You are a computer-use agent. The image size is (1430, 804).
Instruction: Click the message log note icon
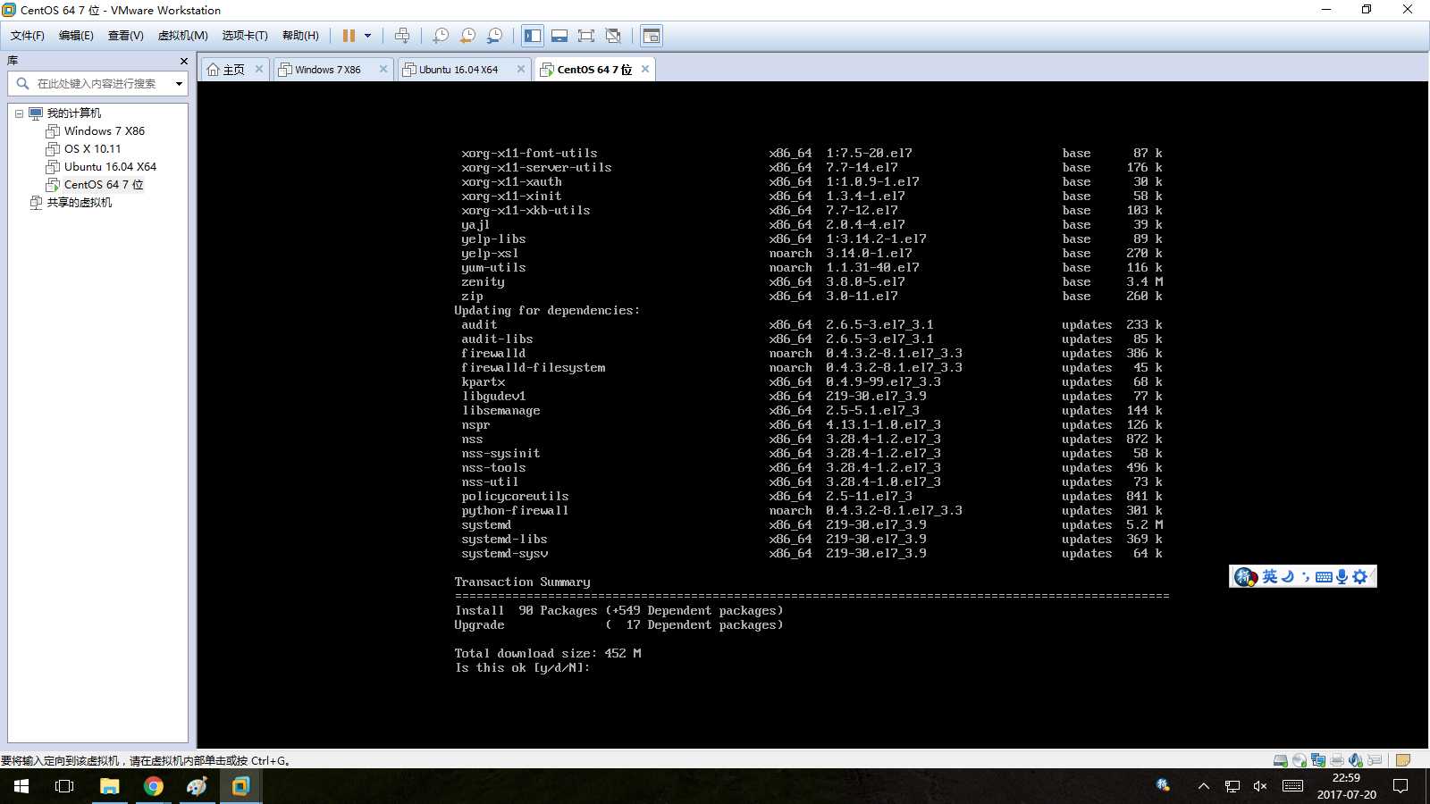1402,760
